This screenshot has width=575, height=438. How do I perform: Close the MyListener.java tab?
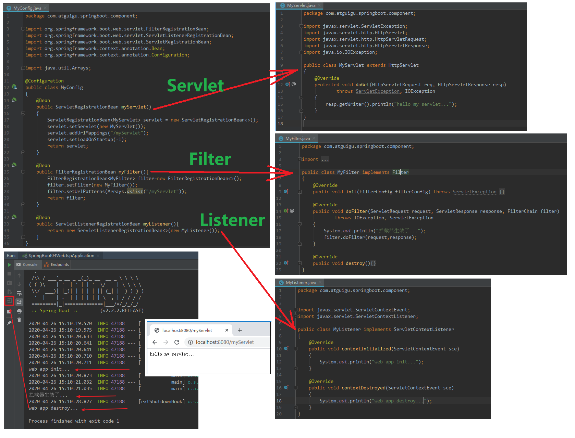pos(320,282)
